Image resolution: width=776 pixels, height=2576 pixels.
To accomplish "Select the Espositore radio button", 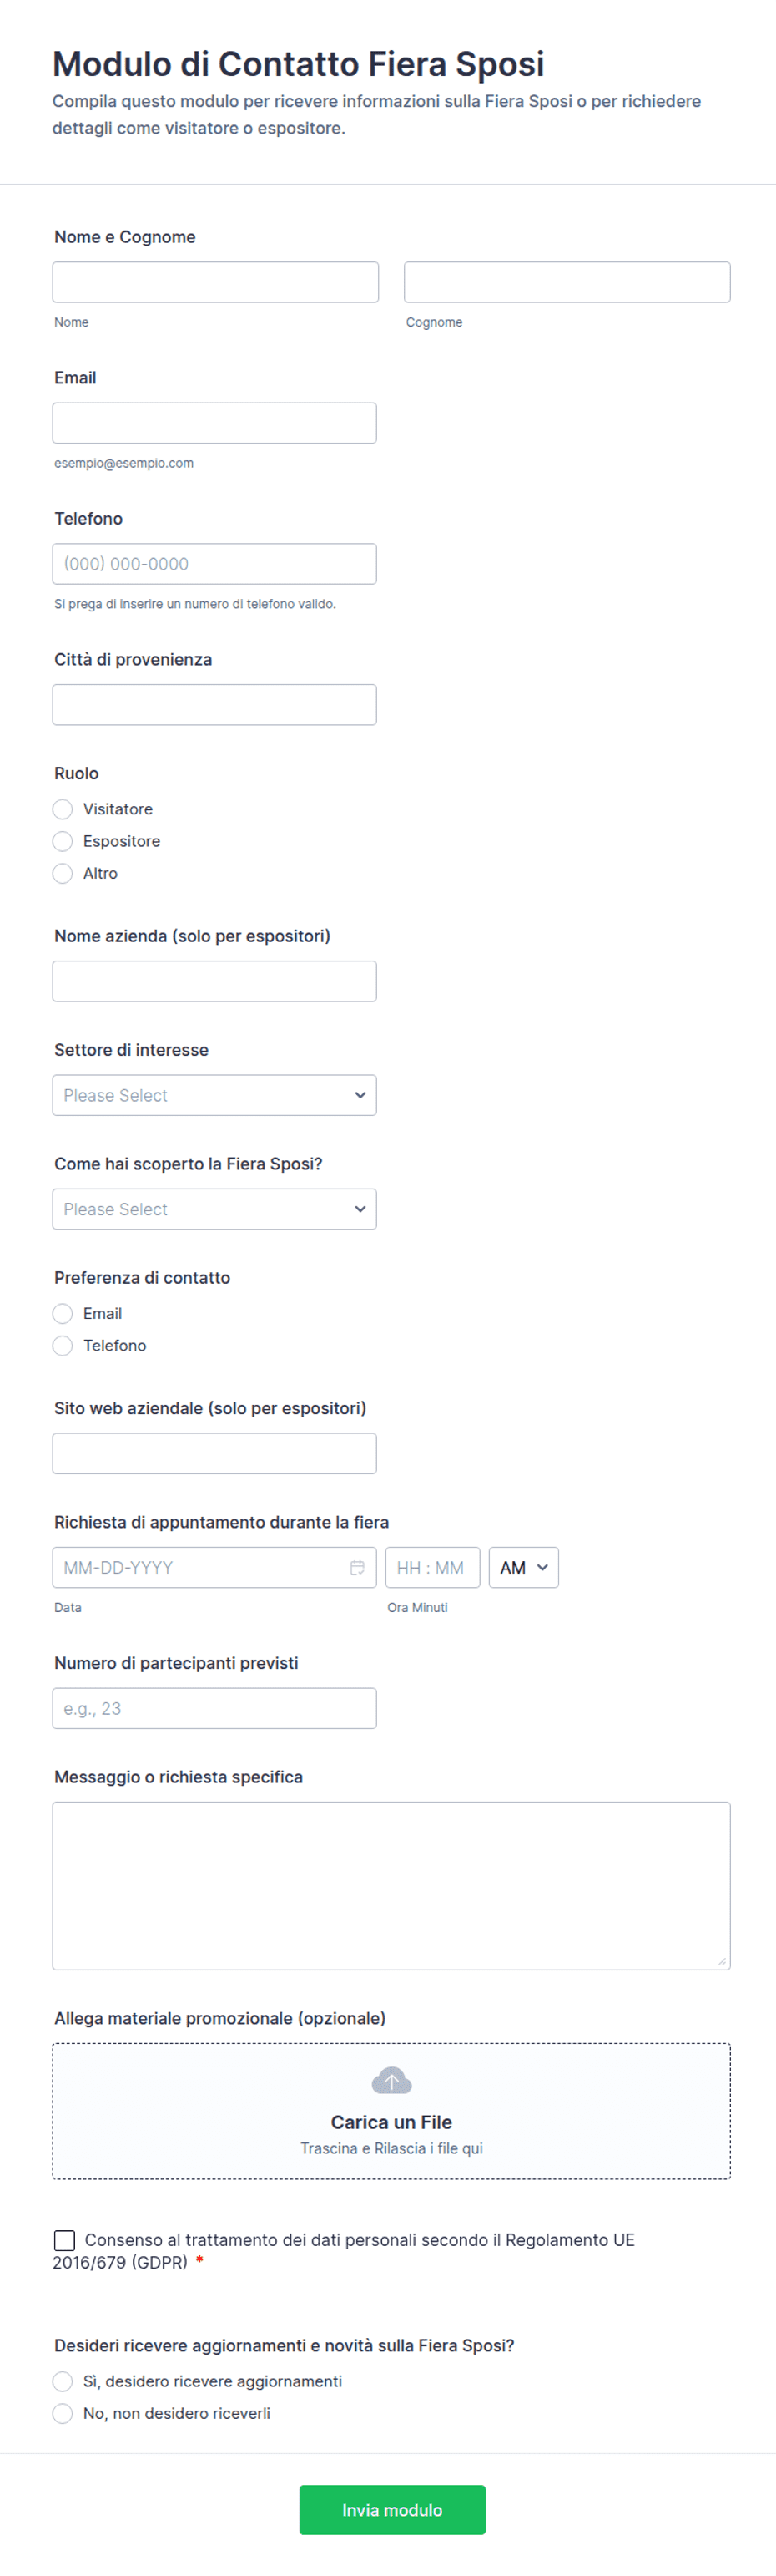I will pos(63,841).
